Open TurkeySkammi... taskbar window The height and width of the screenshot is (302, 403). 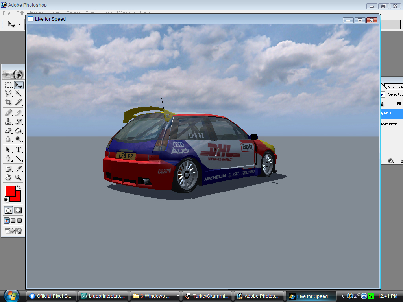tap(207, 296)
